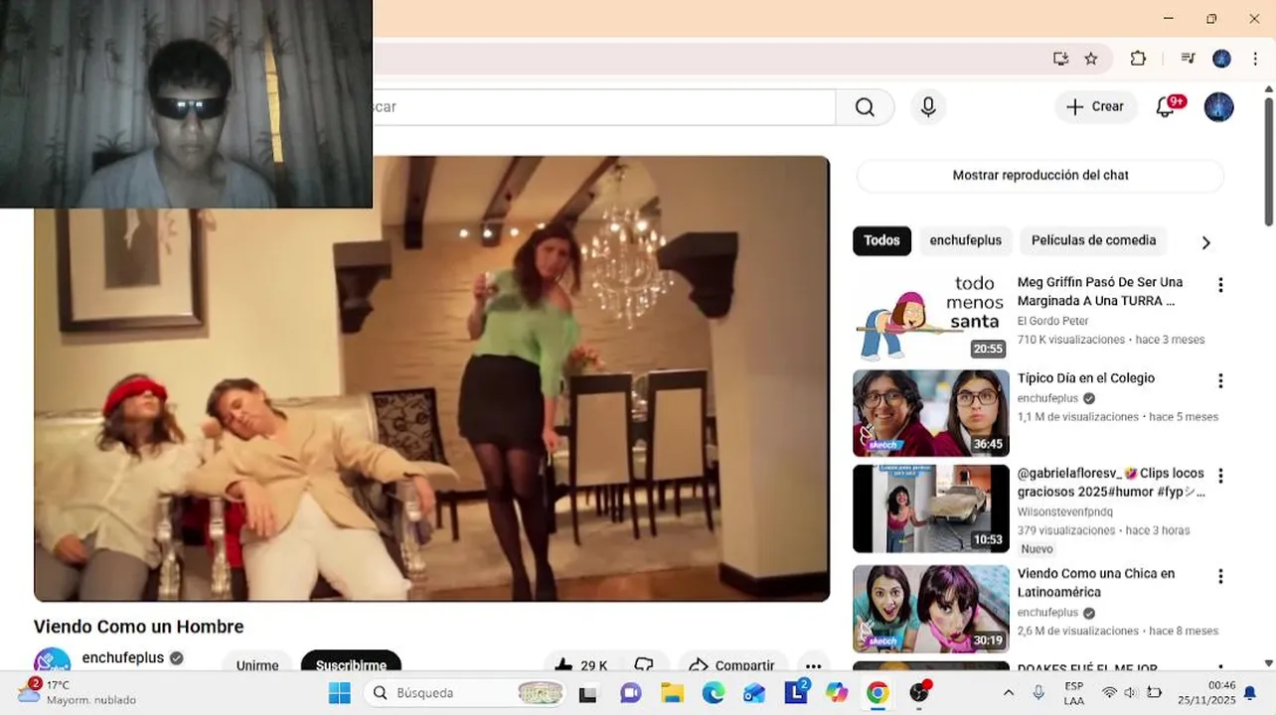The image size is (1276, 715).
Task: Open options for Típico Día en el Colegio
Action: 1220,380
